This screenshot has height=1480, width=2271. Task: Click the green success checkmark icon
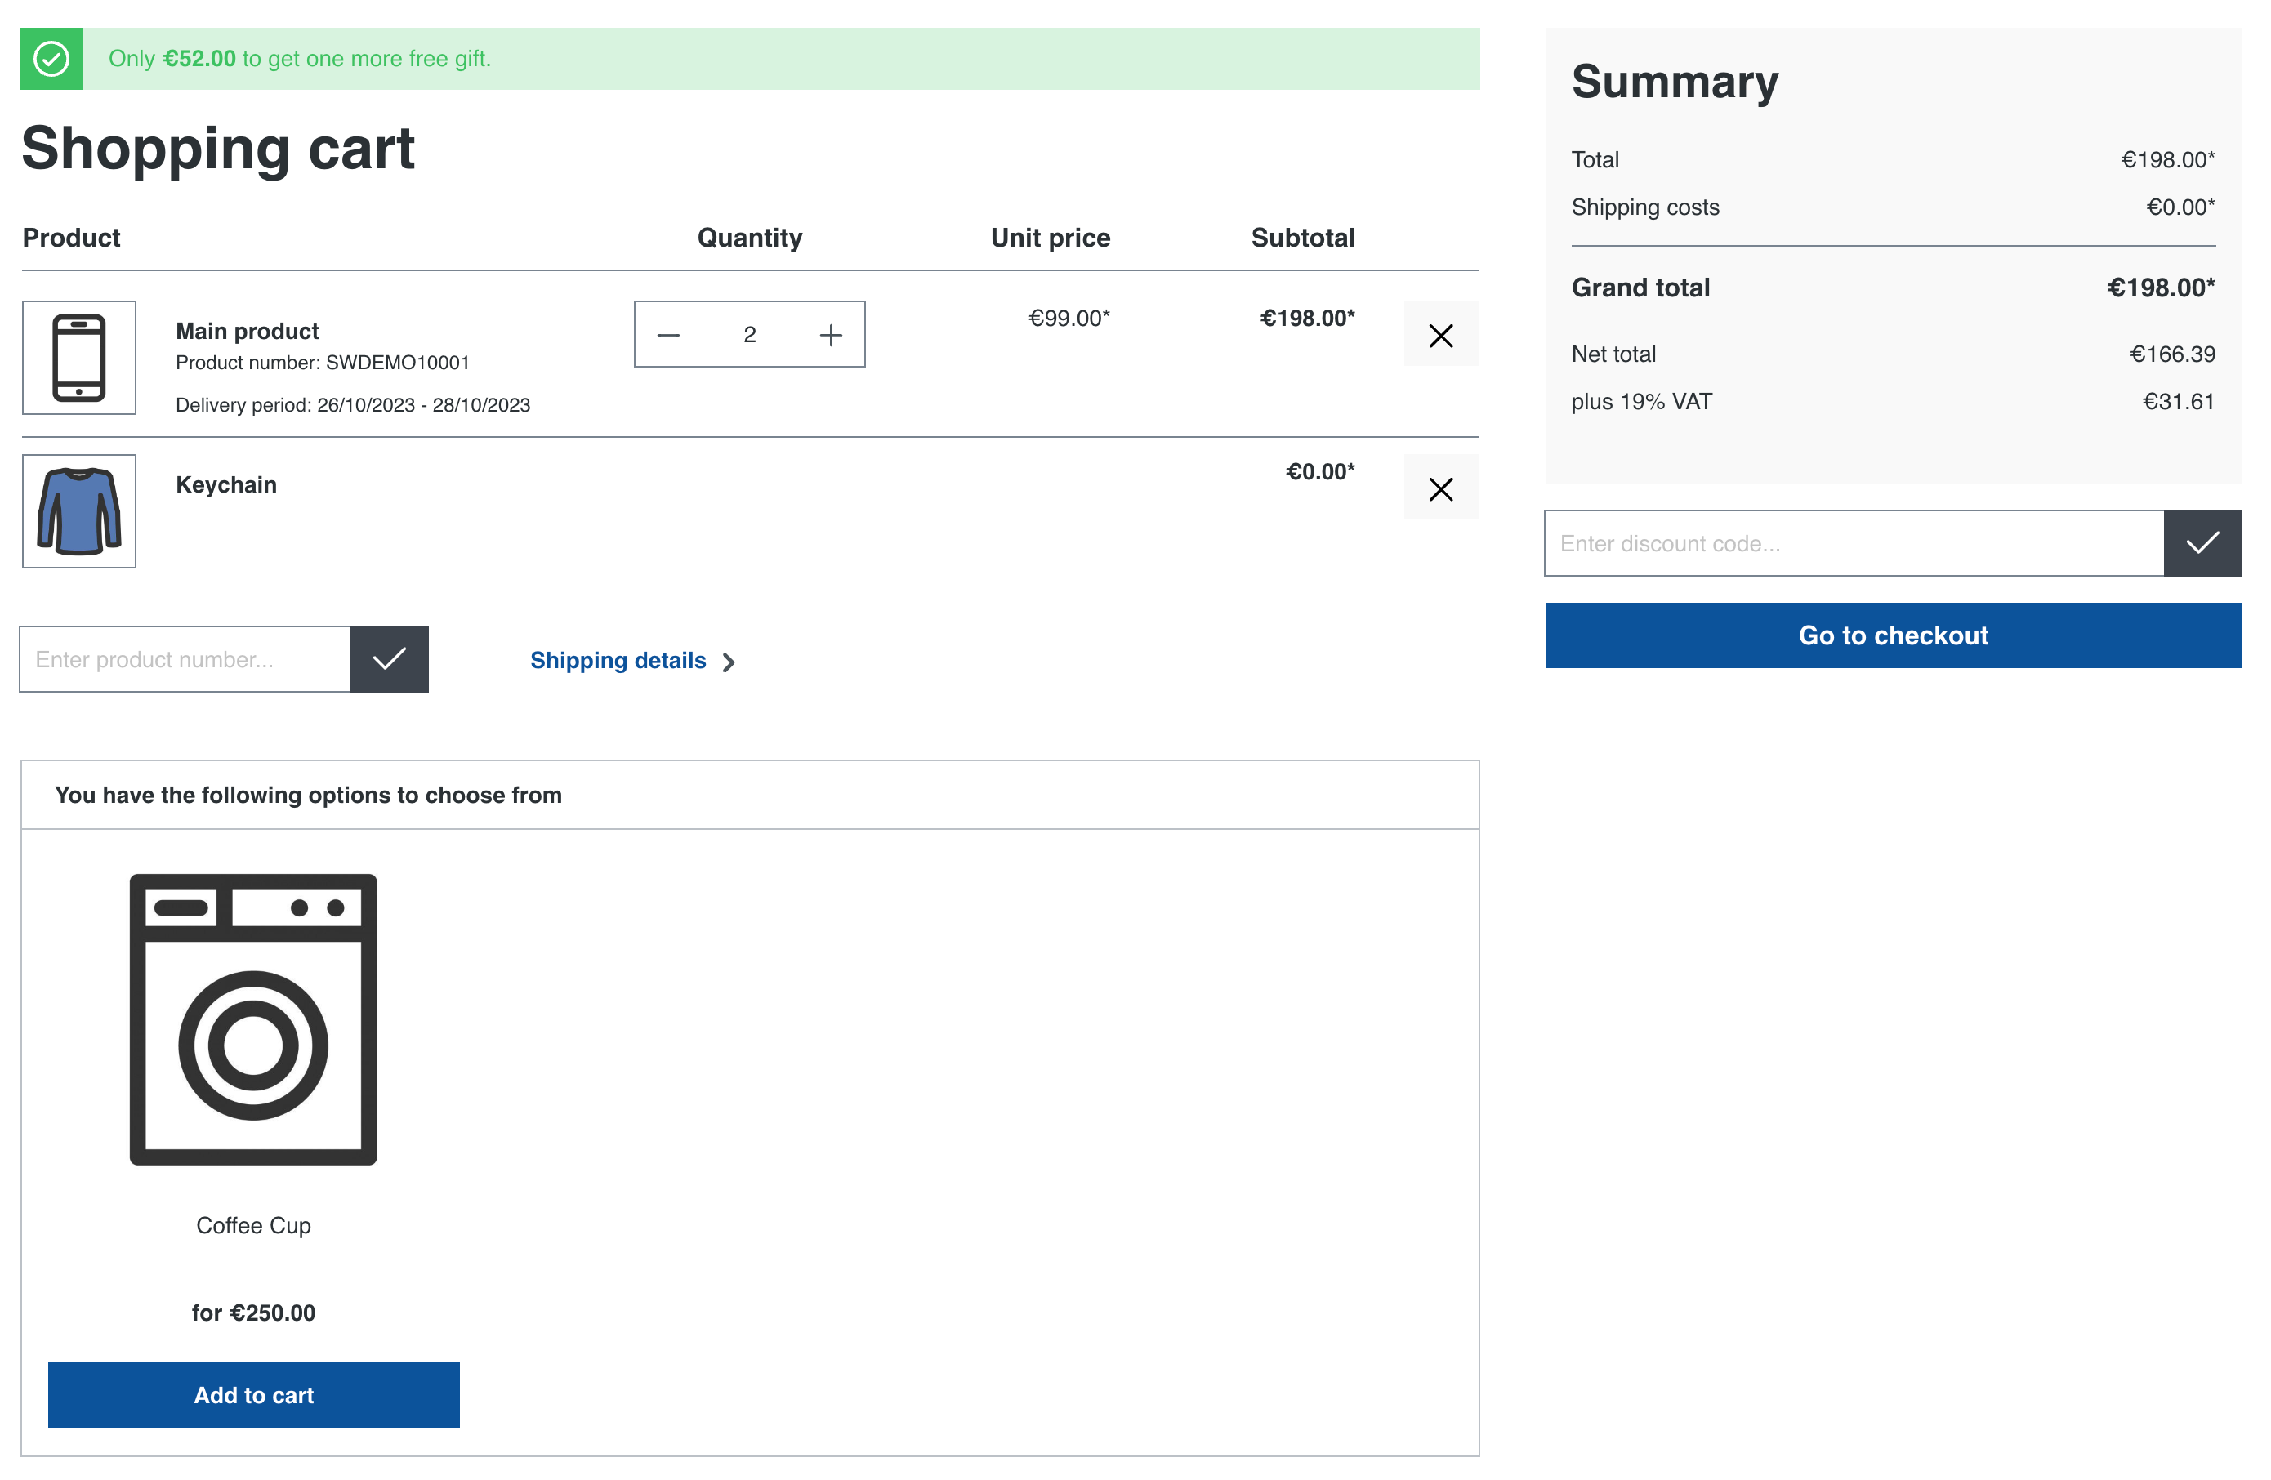coord(51,59)
